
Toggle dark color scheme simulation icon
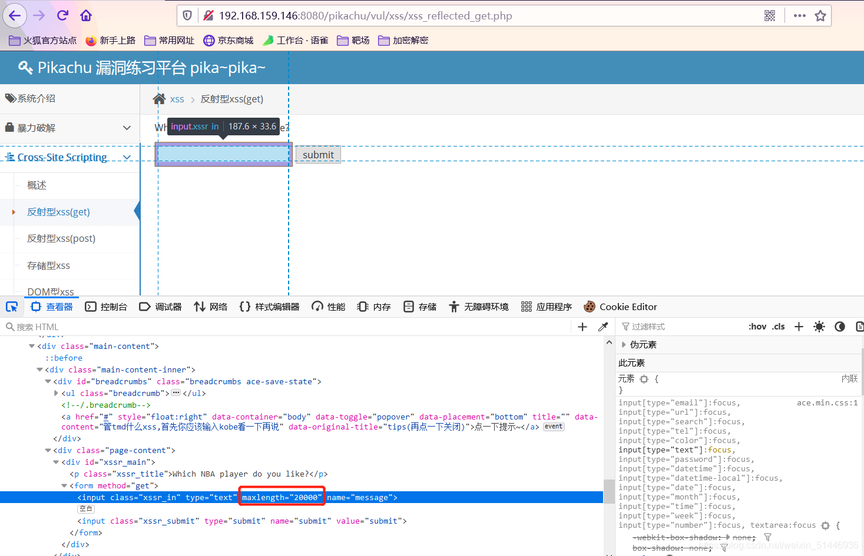coord(840,327)
